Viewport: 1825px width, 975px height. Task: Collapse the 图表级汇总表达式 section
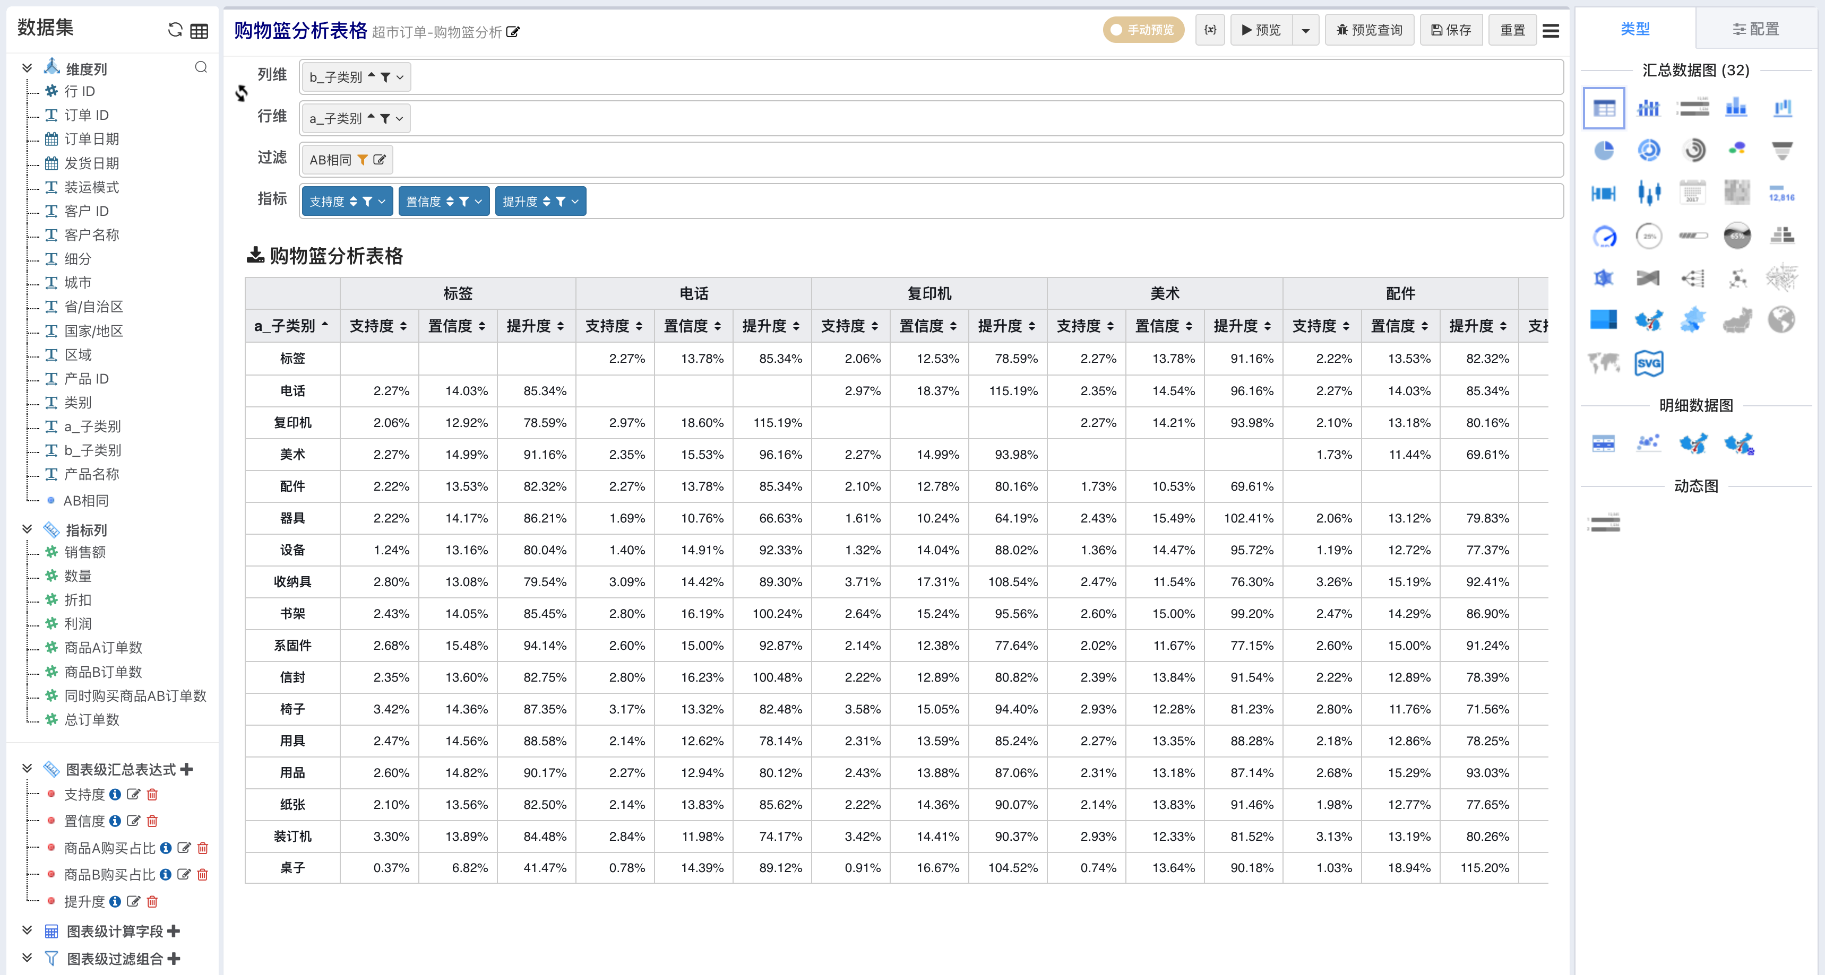pos(27,768)
